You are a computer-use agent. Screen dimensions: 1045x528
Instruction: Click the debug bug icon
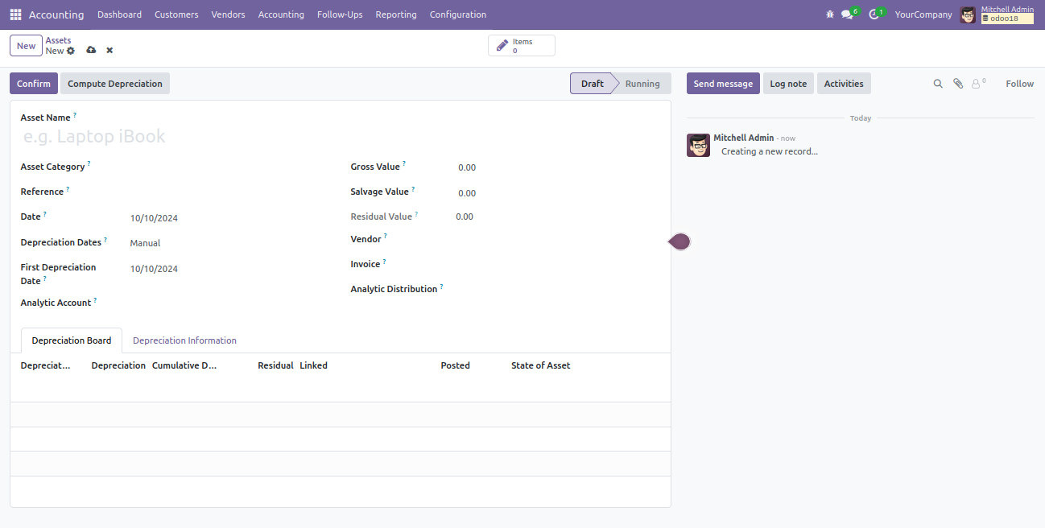click(x=830, y=14)
